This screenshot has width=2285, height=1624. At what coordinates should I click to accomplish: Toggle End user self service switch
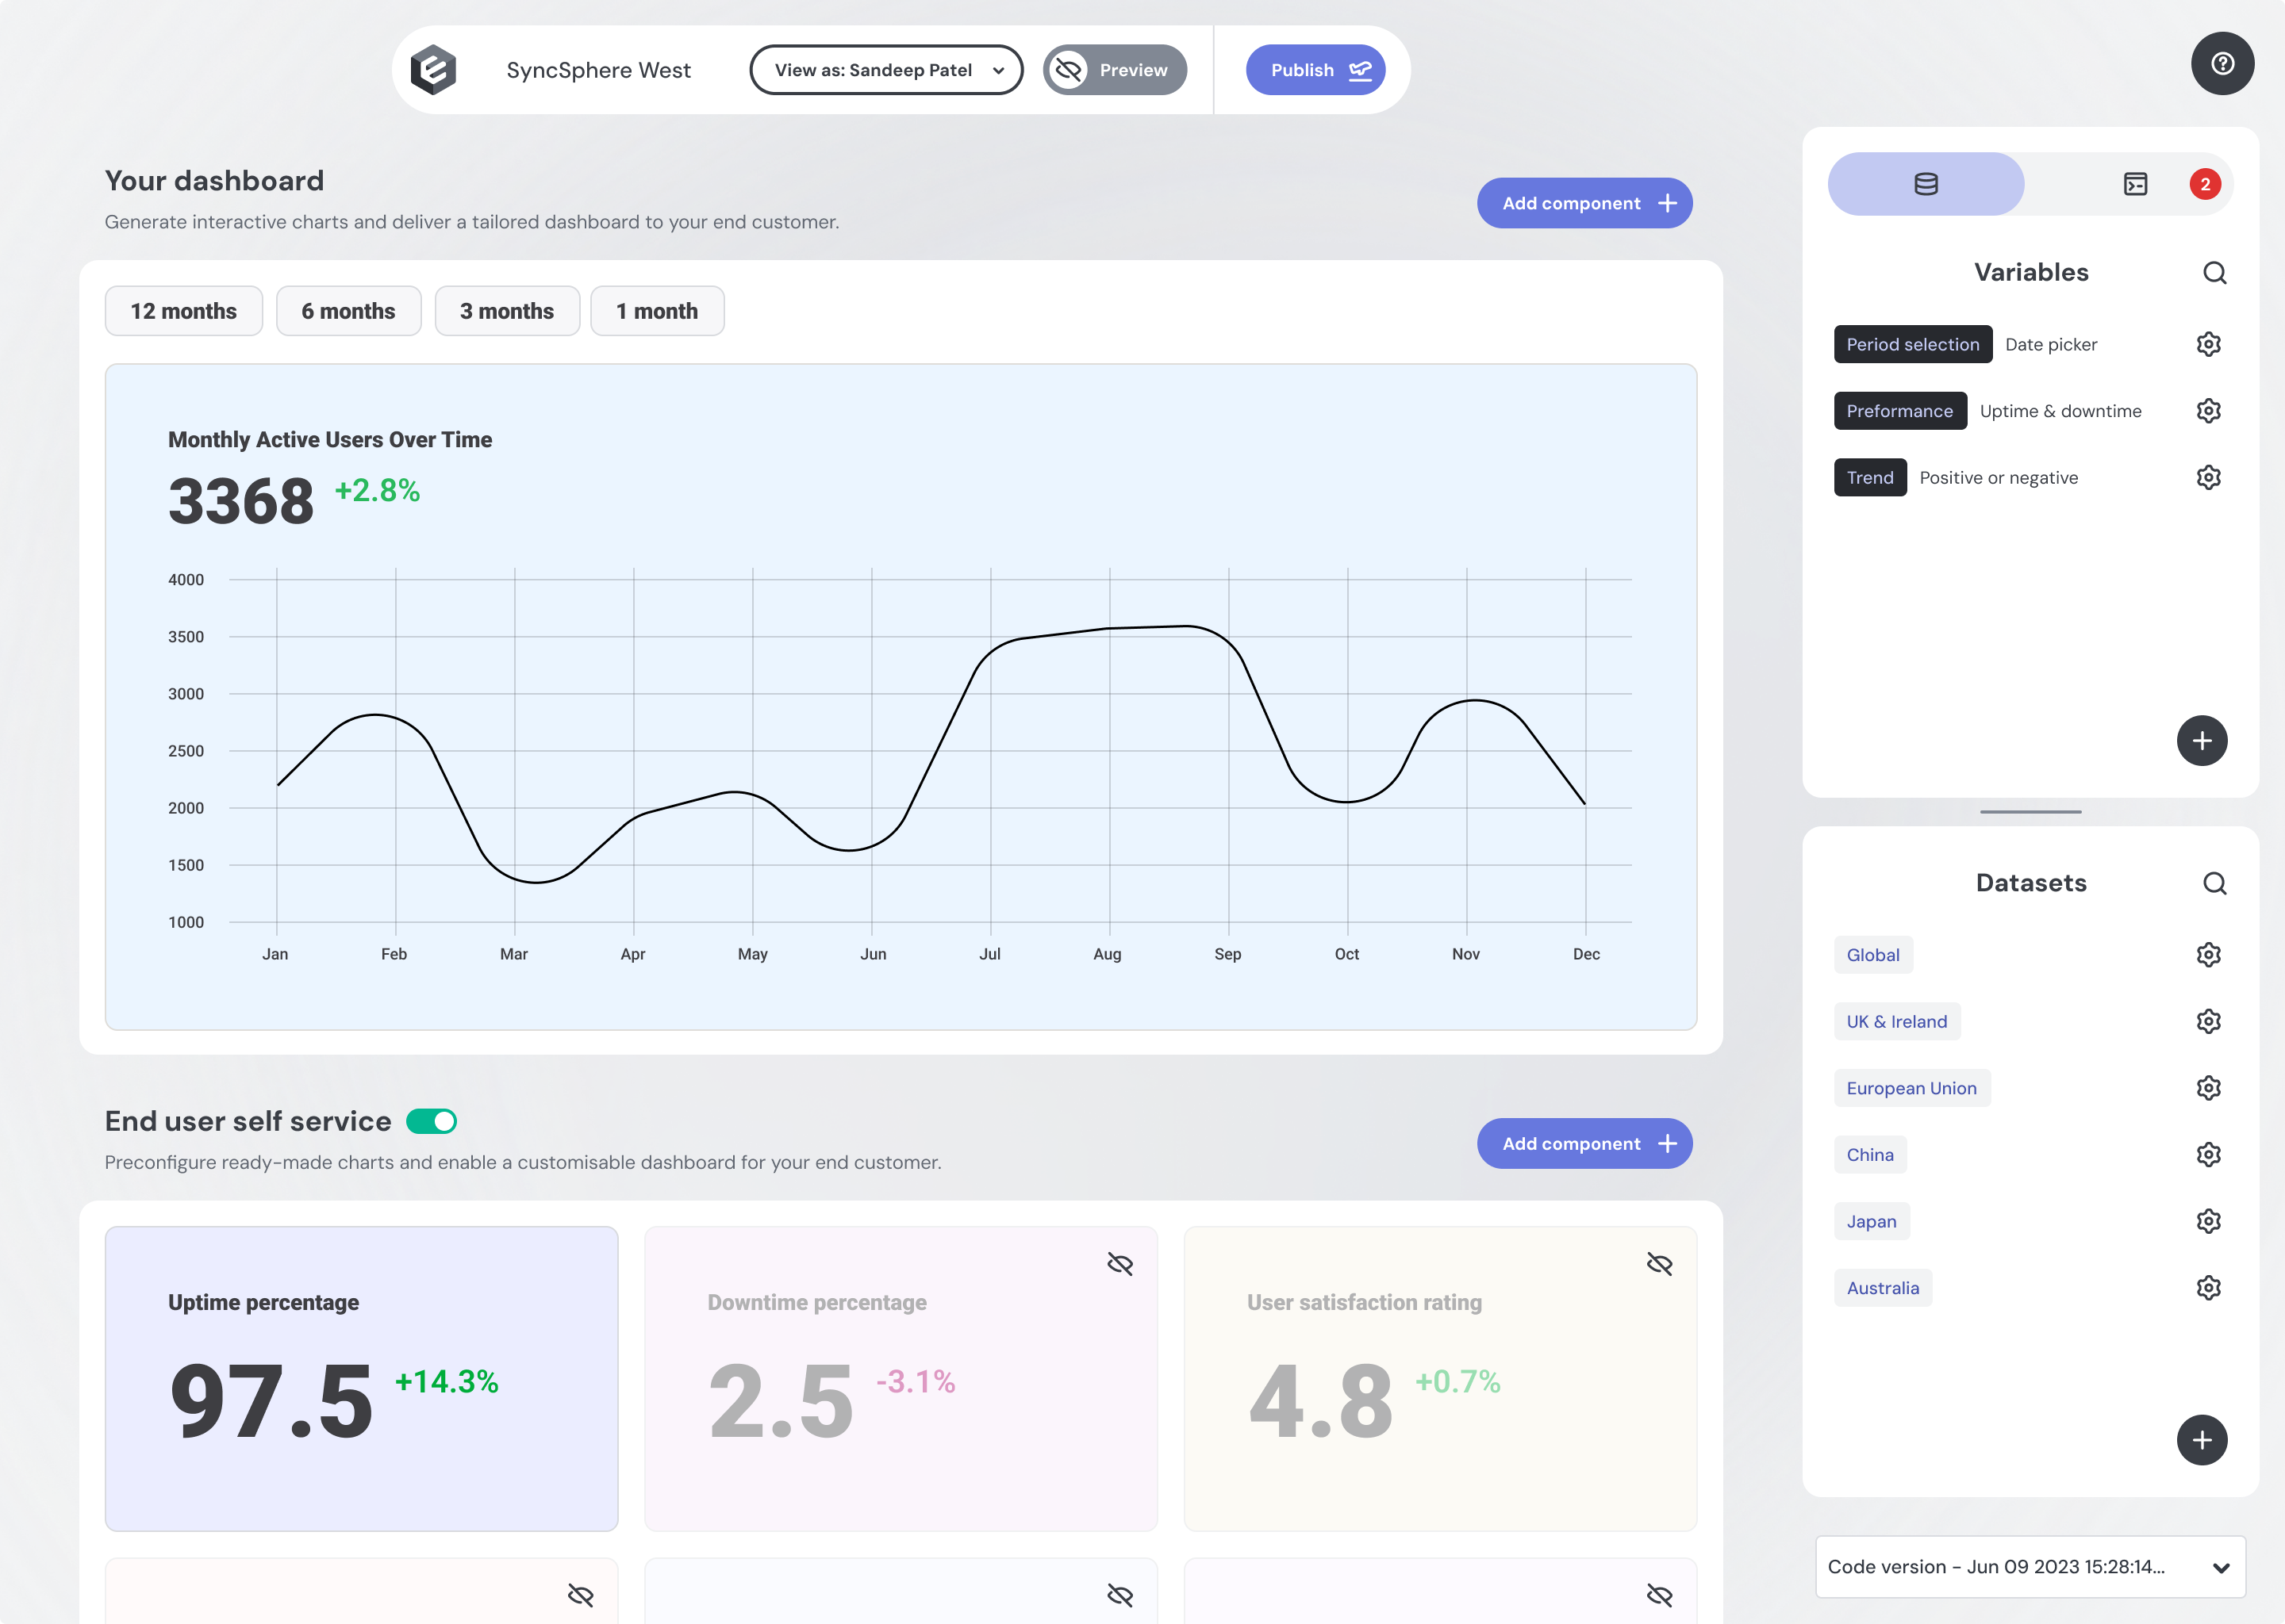(431, 1122)
